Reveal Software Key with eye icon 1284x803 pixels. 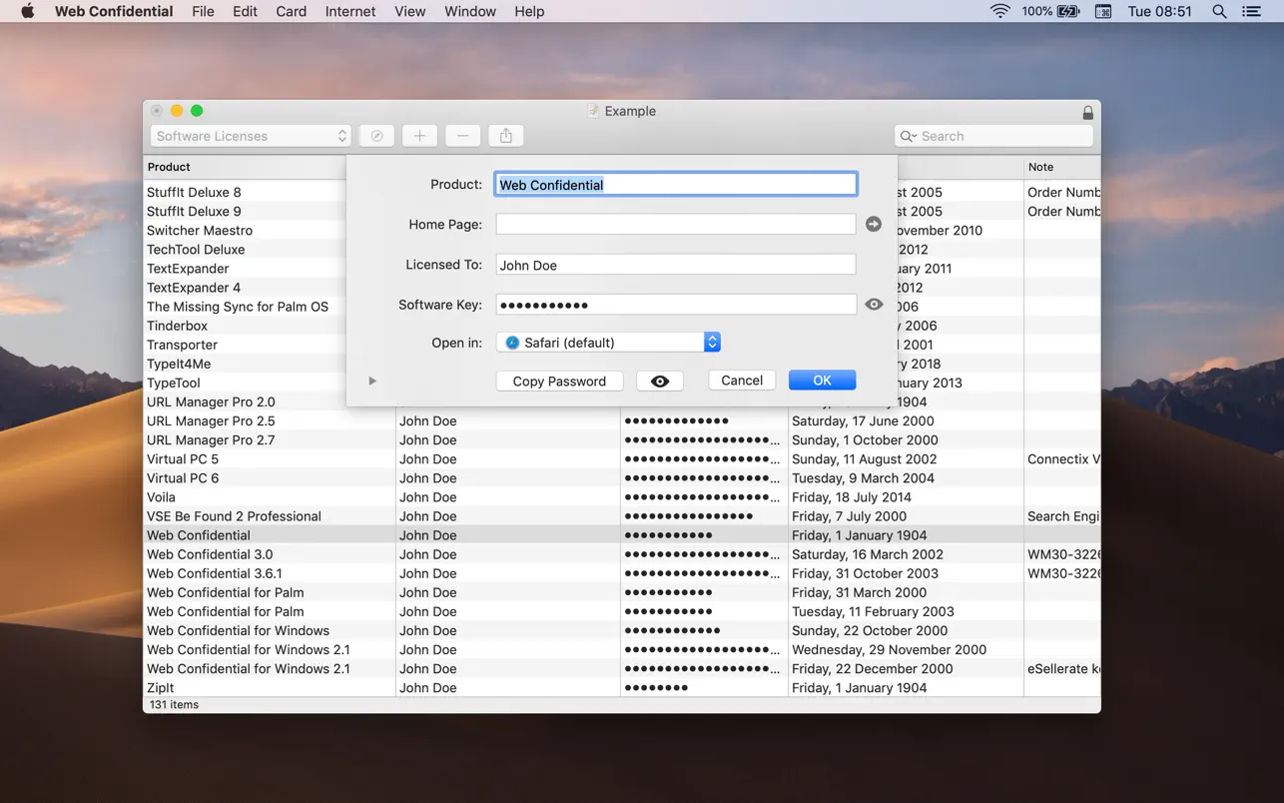874,305
